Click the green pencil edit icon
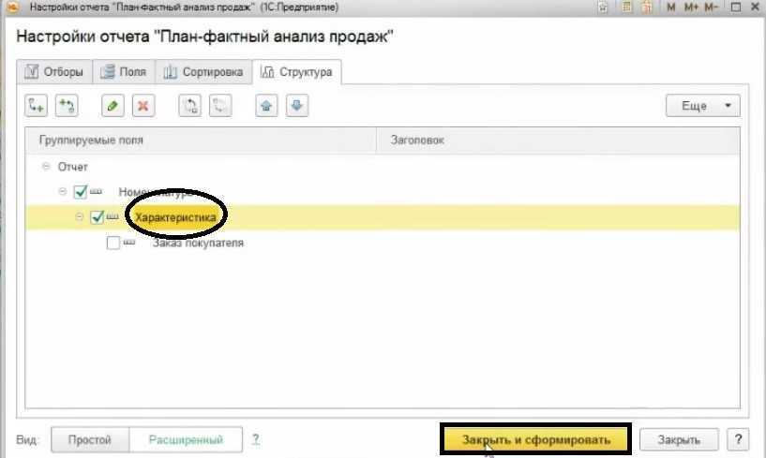This screenshot has width=766, height=458. 112,106
